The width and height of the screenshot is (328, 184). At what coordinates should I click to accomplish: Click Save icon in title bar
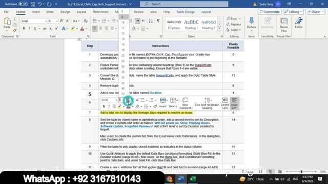(x=33, y=4)
